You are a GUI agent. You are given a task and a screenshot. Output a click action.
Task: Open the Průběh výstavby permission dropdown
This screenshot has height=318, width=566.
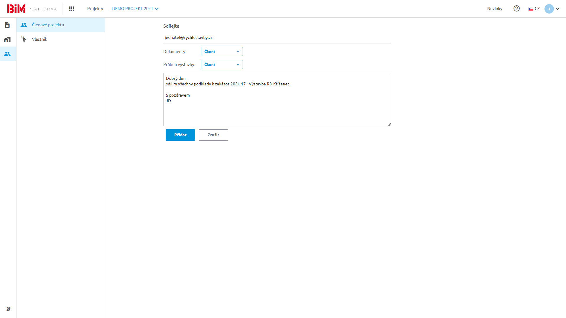222,64
